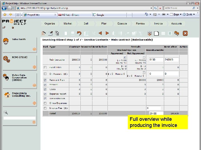Open the Plan menu
This screenshot has width=201, height=150.
point(104,23)
